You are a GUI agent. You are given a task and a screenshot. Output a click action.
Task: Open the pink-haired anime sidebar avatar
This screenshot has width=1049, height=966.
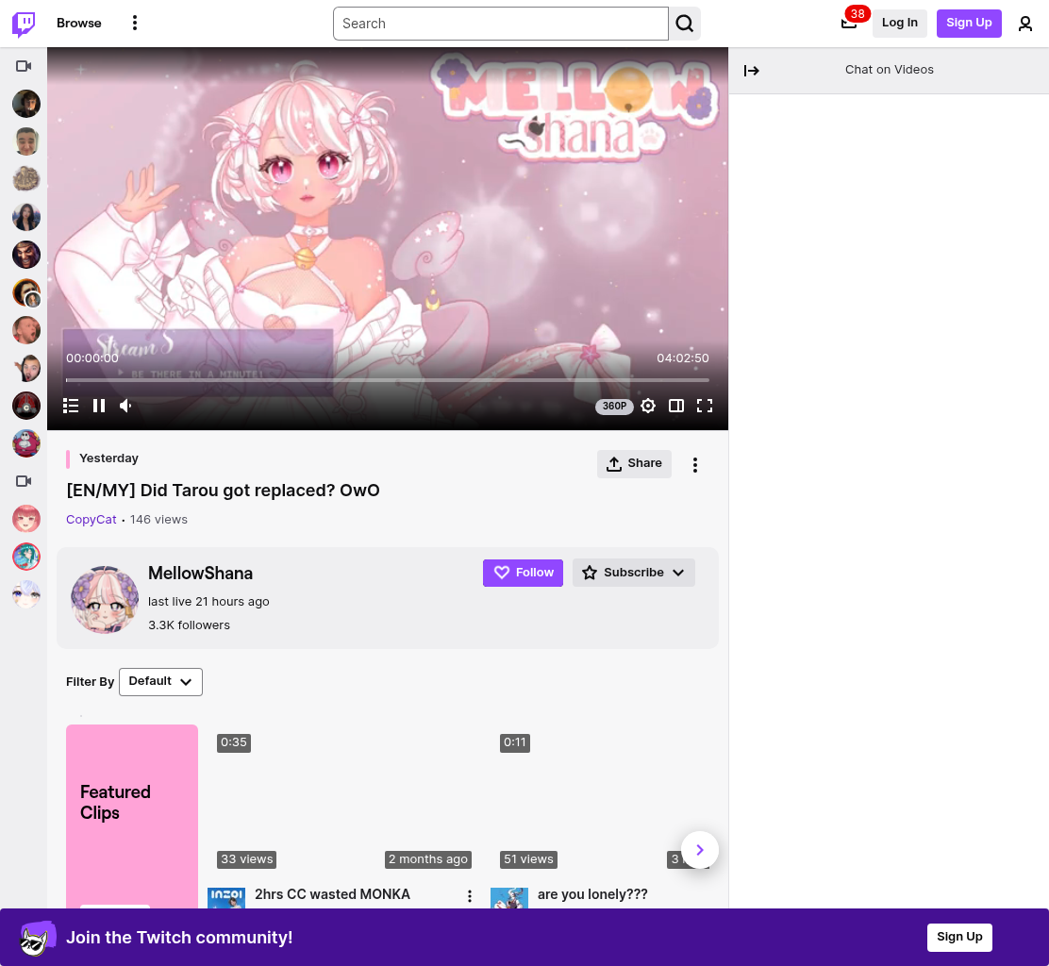[26, 519]
